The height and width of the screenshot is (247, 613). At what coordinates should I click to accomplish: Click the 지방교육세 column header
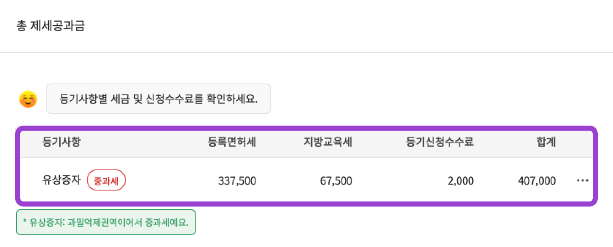(x=328, y=142)
